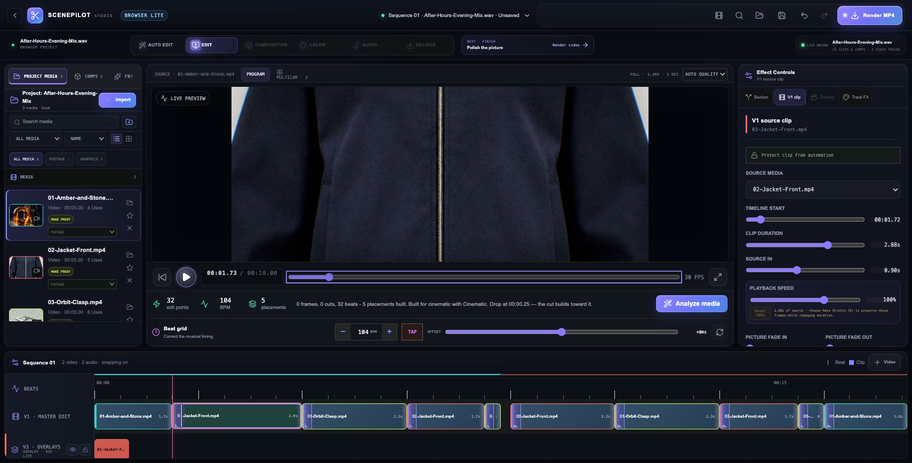Viewport: 912px width, 463px height.
Task: Enable Protect clip from automation
Action: (822, 155)
